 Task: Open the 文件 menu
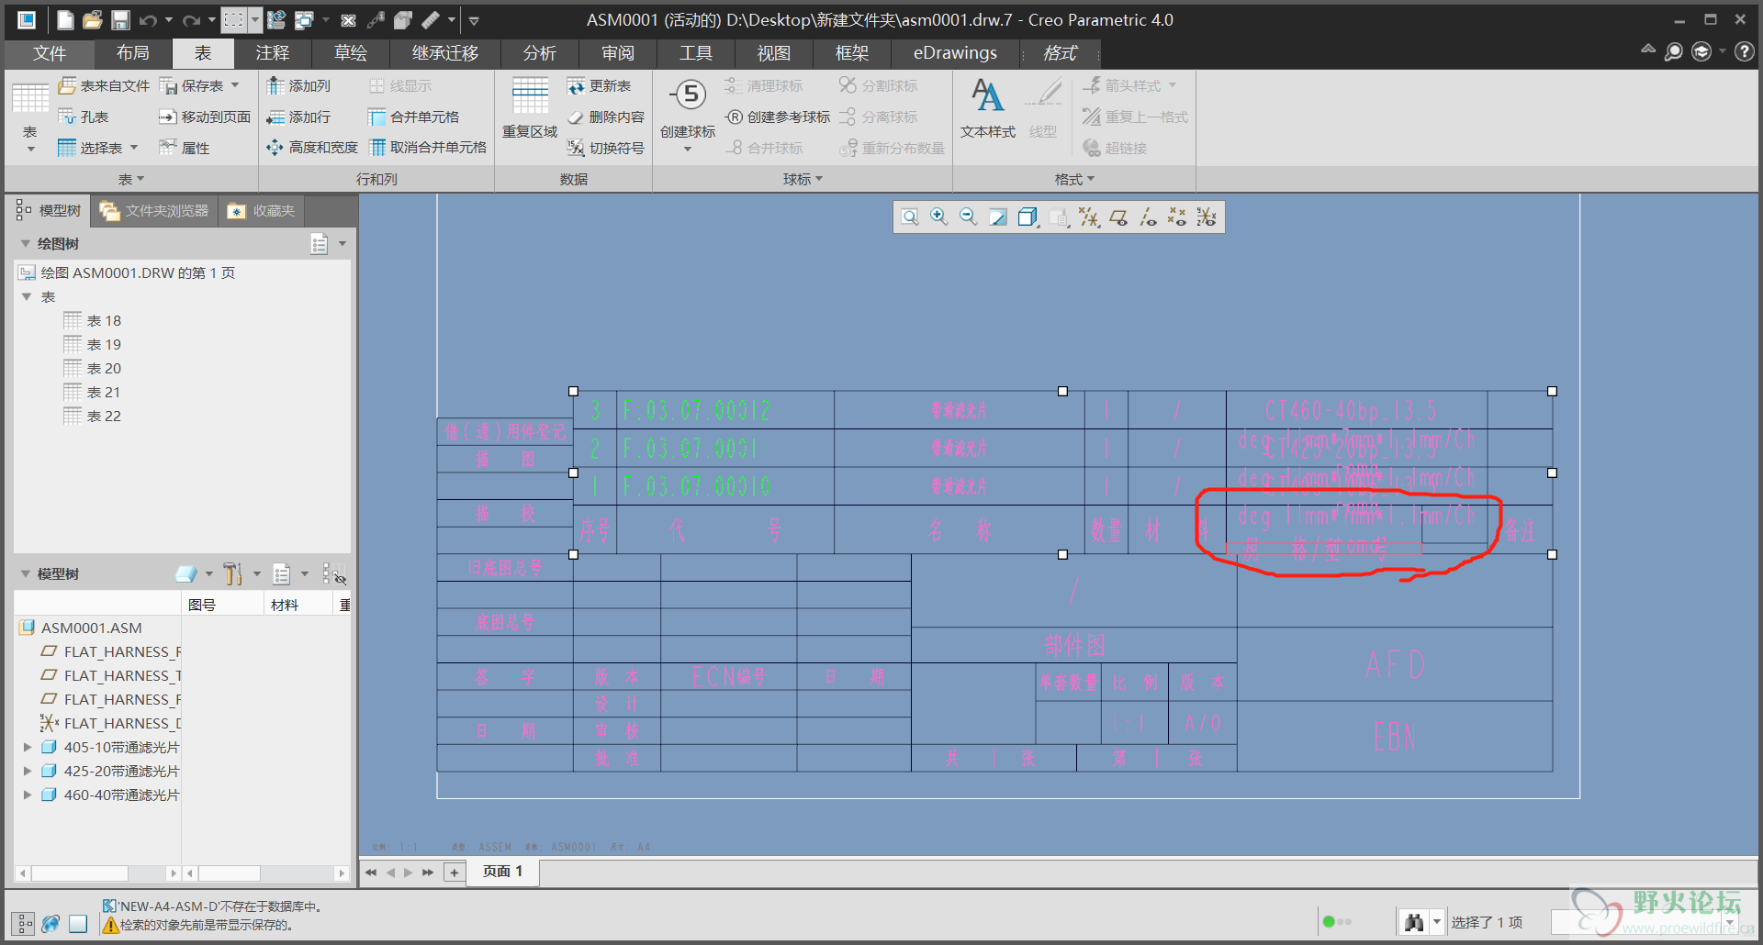[x=50, y=53]
